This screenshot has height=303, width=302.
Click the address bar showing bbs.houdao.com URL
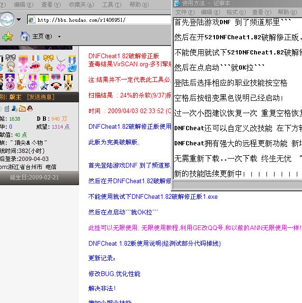(x=99, y=20)
